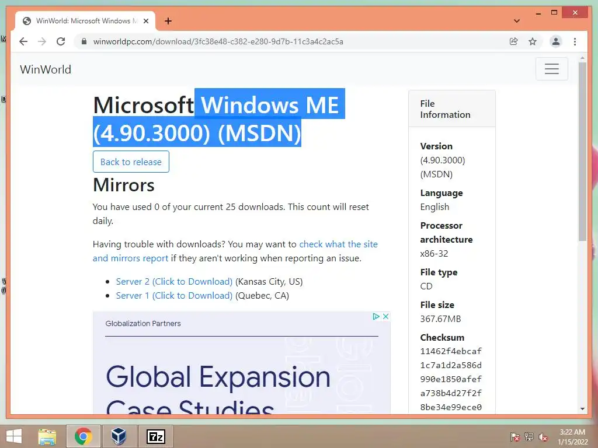Click the scrollbar down arrow
The width and height of the screenshot is (598, 448).
tap(582, 409)
